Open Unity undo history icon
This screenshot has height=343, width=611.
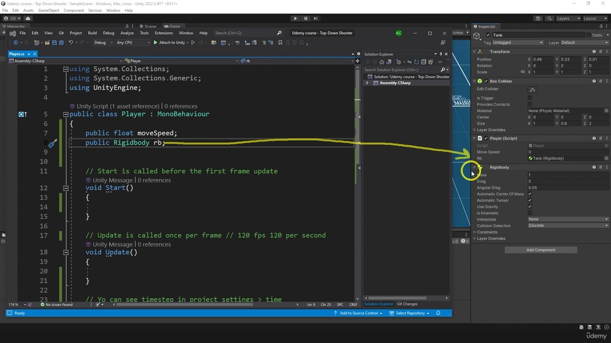tap(538, 19)
